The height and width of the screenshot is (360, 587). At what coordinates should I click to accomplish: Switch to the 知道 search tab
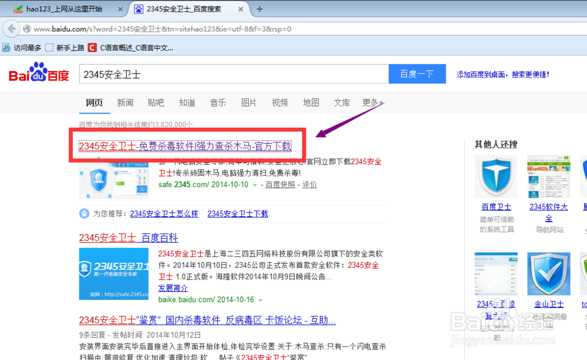[187, 103]
